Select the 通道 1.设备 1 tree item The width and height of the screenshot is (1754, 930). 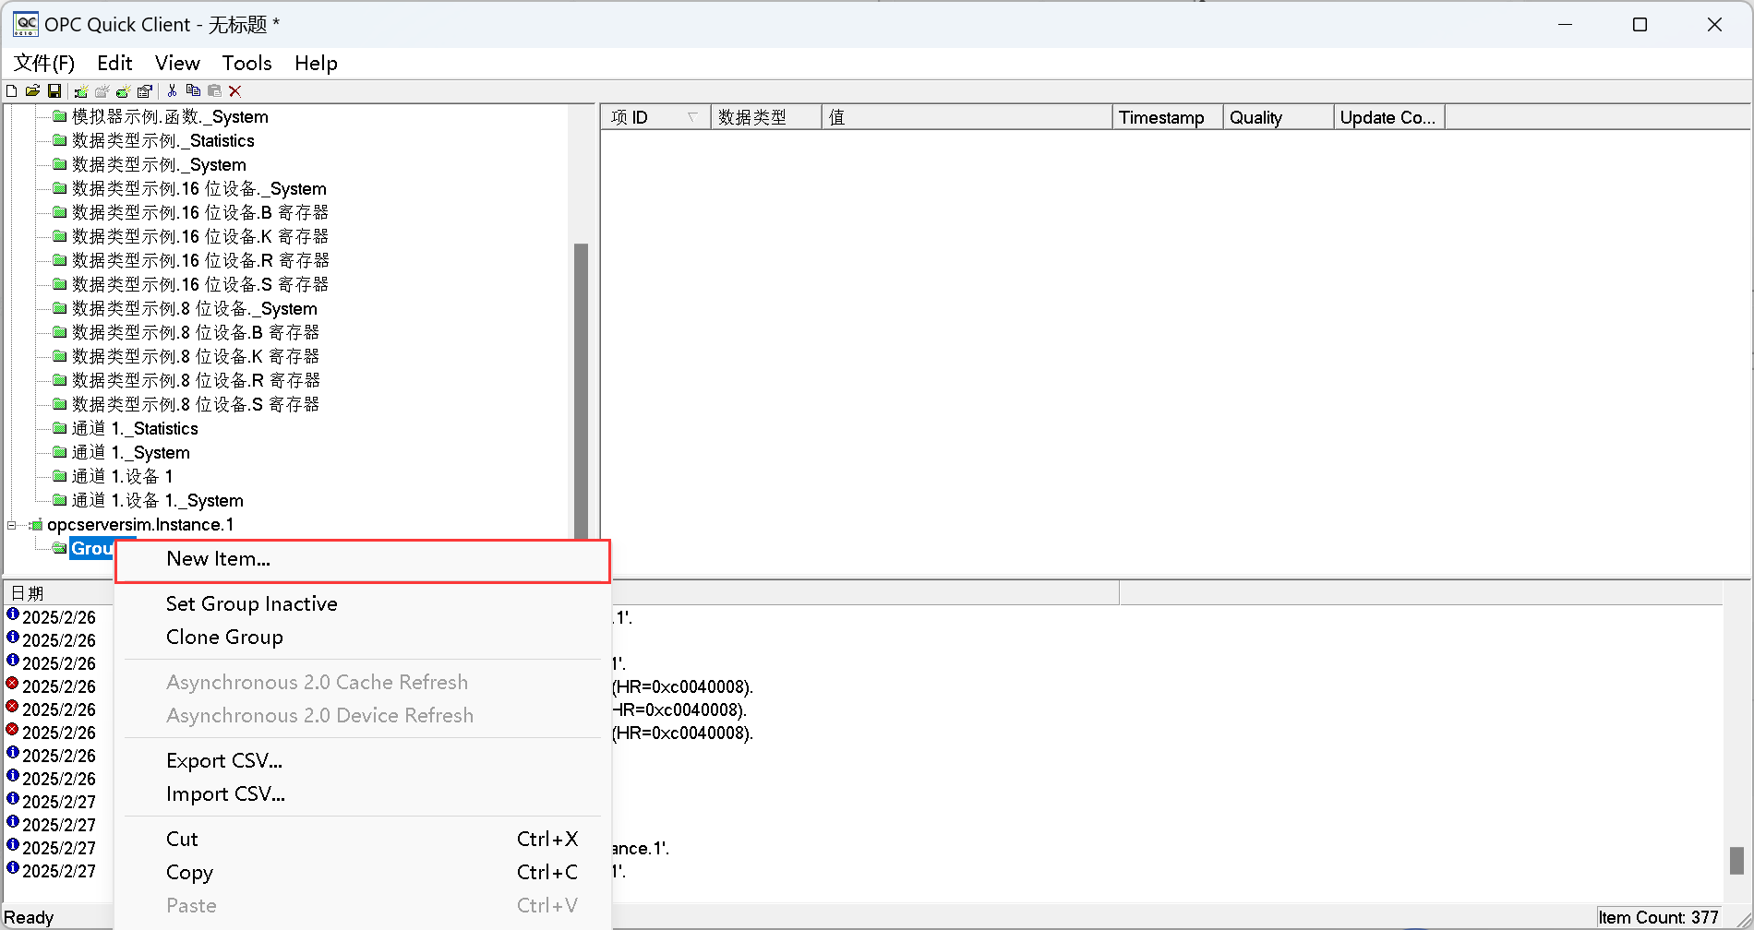coord(122,476)
